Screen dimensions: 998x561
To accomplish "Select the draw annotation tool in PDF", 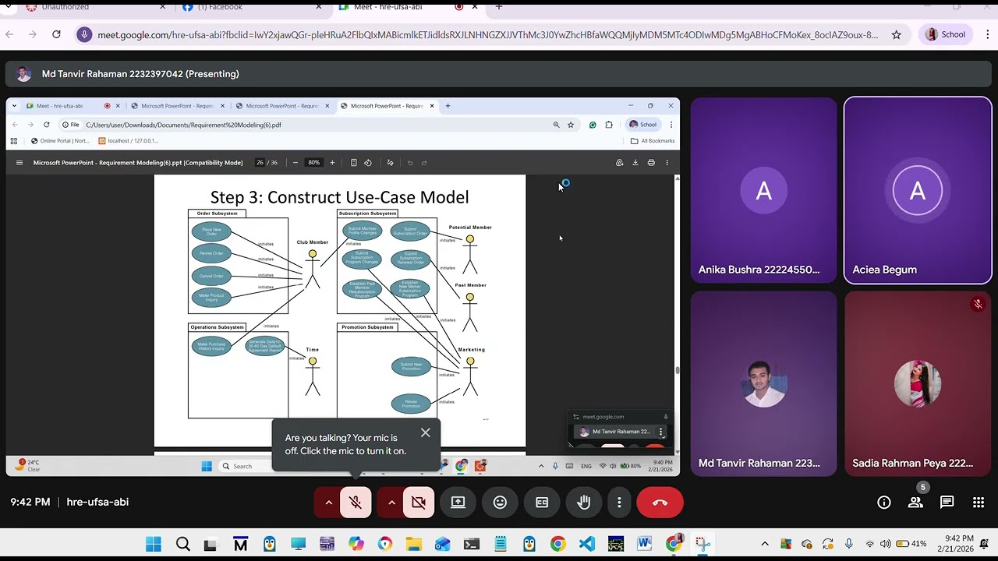I will pos(390,163).
